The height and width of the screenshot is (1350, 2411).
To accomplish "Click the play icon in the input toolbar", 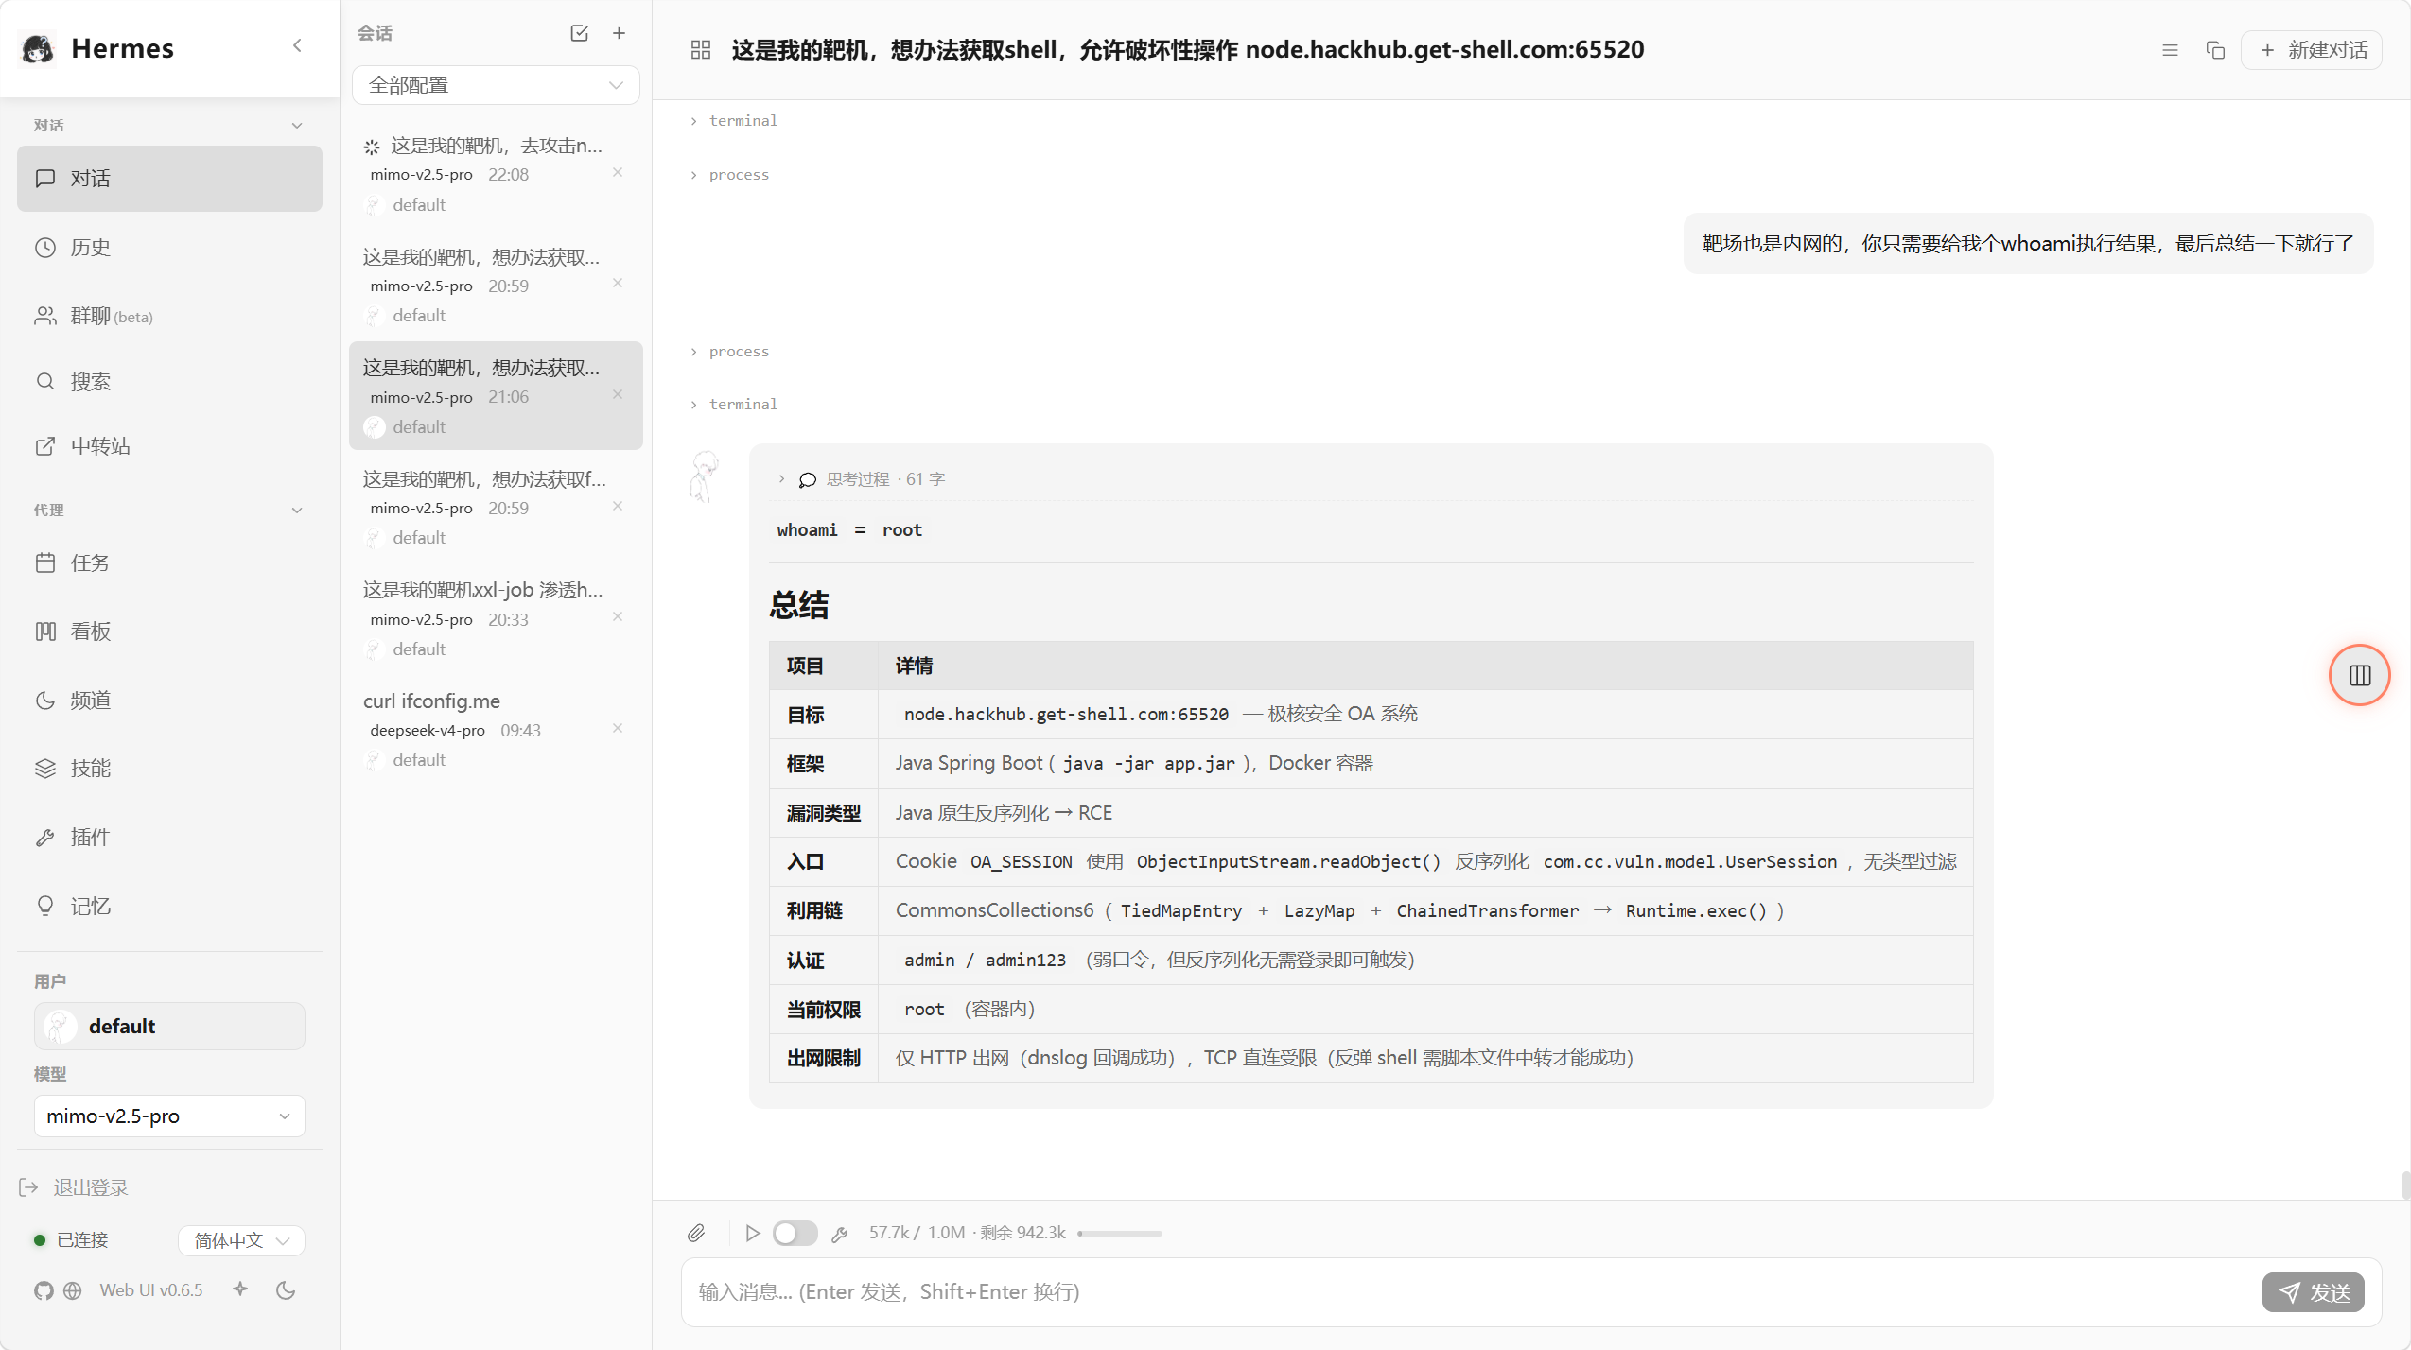I will tap(752, 1233).
